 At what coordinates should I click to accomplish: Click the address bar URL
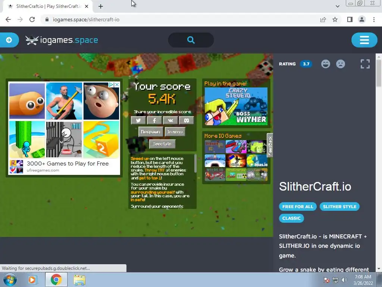[86, 19]
